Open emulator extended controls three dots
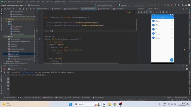This screenshot has height=107, width=191. click(170, 12)
